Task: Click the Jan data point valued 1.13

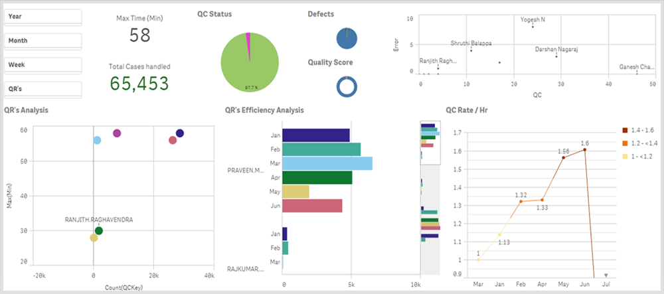Action: pos(500,234)
